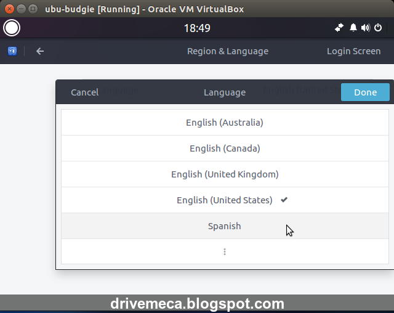Close the VirtualBox window
This screenshot has width=394, height=313.
(9, 9)
